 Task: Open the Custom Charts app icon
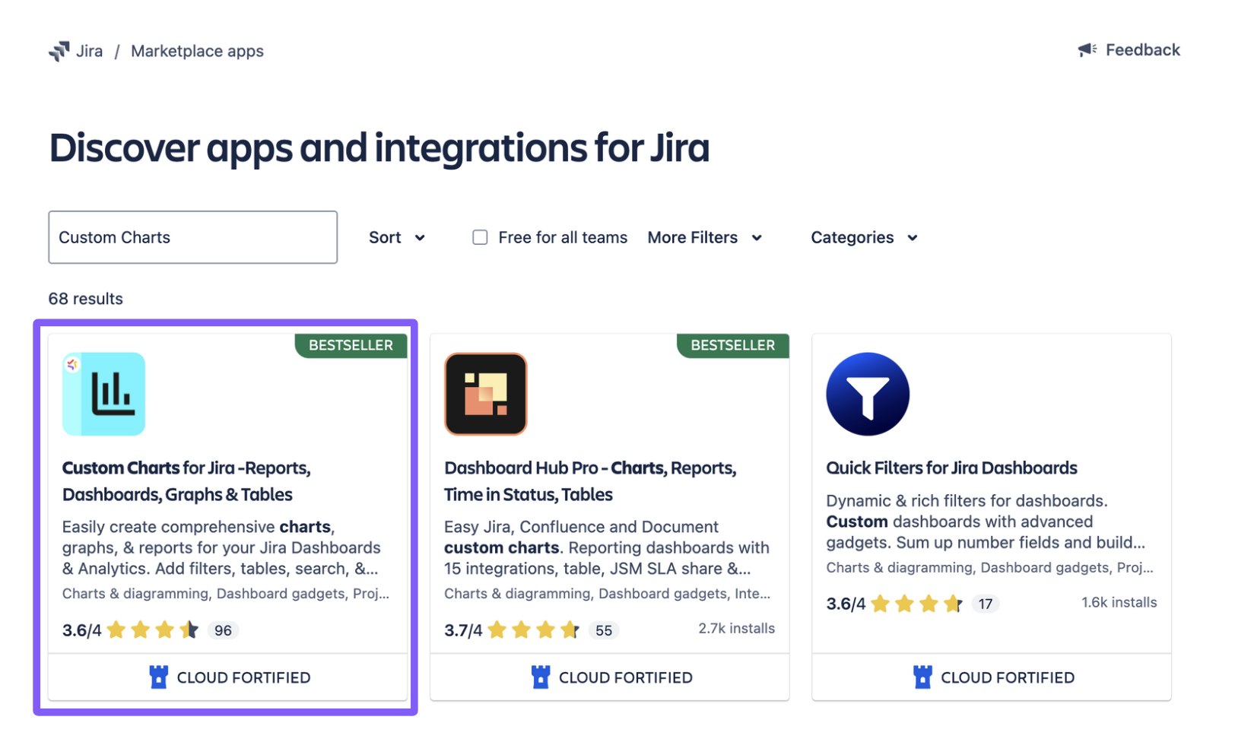pos(103,394)
